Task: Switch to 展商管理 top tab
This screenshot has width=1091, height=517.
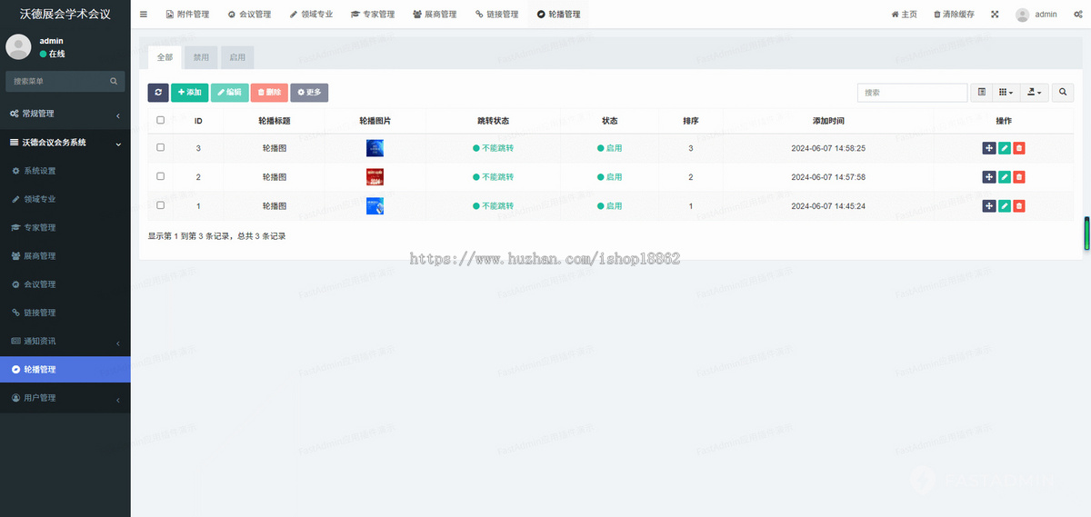Action: (x=435, y=15)
